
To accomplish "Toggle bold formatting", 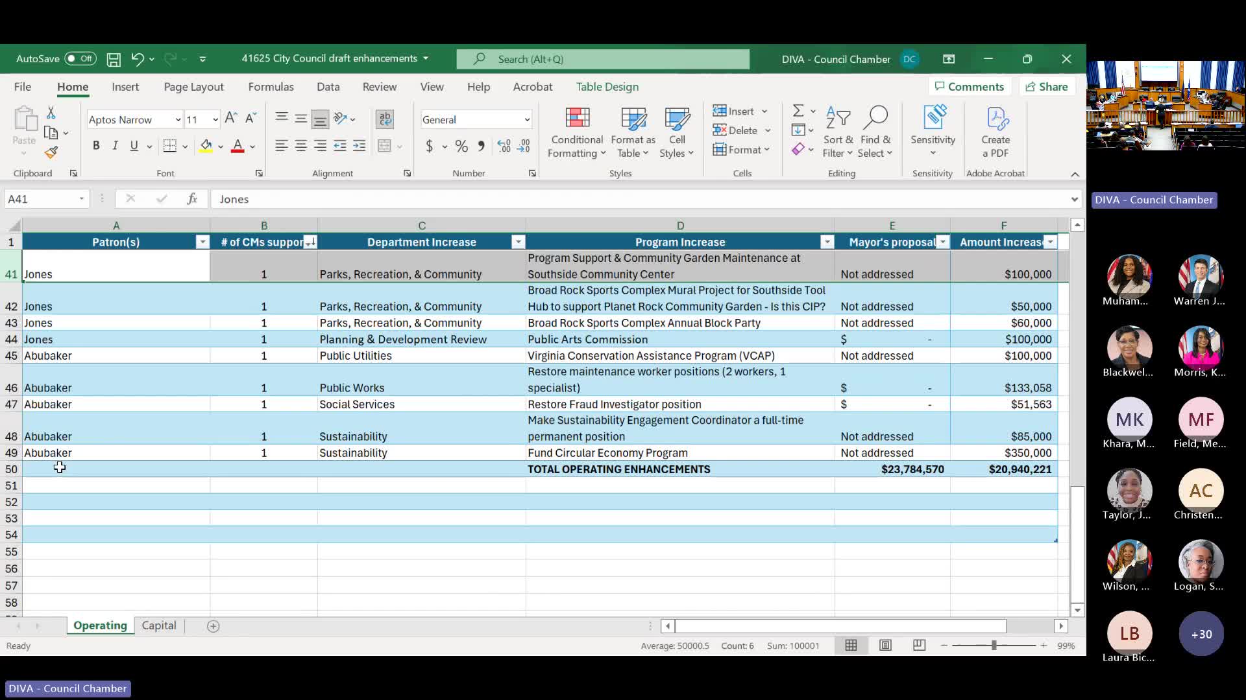I will [x=96, y=146].
